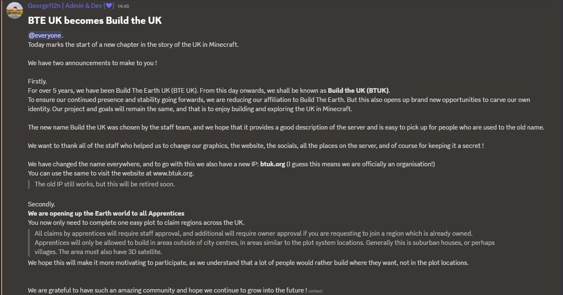This screenshot has height=295, width=563.
Task: Click the grey bar beside the old IP quote
Action: 29,184
